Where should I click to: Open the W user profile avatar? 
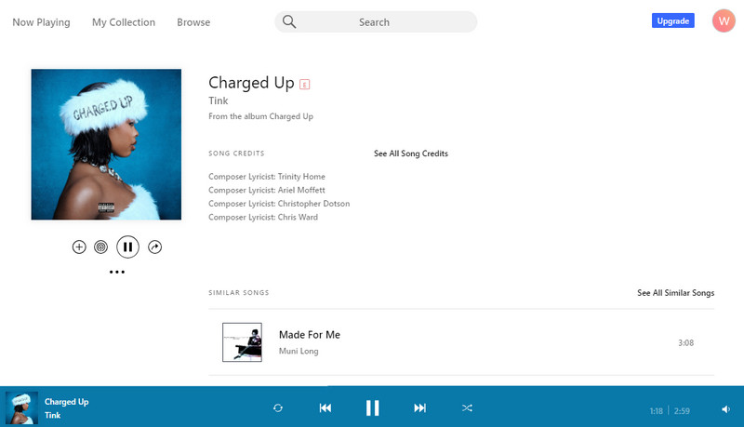click(724, 20)
